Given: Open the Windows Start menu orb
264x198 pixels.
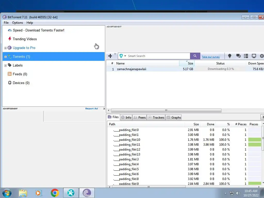Looking at the screenshot, I should [7, 193].
